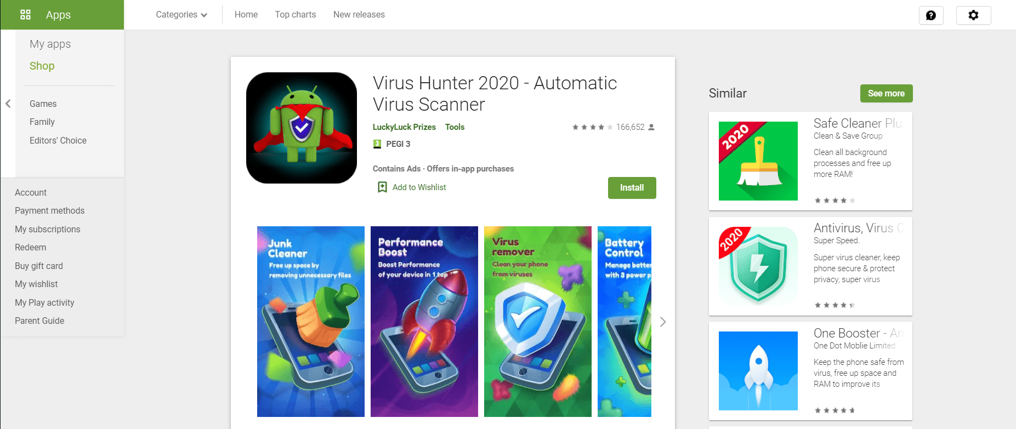Click the star rating of 166,652 reviews

592,127
